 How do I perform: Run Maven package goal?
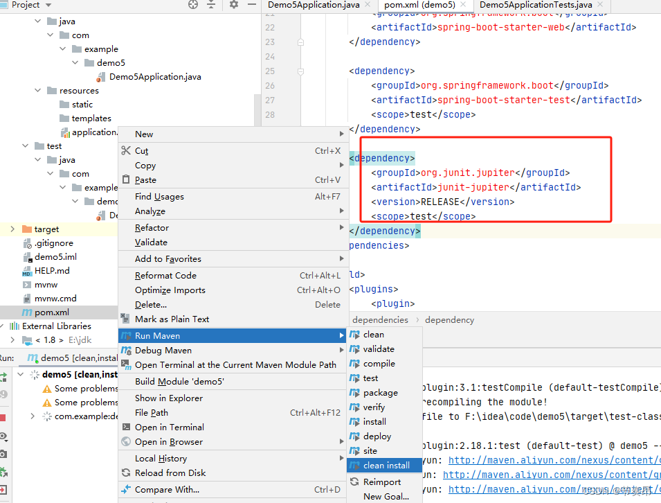384,393
